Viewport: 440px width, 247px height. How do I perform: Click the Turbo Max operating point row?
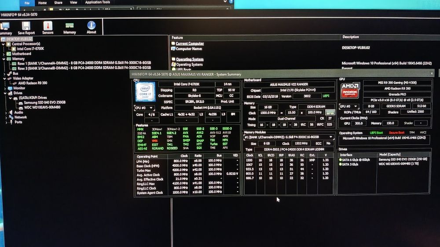[x=187, y=170]
